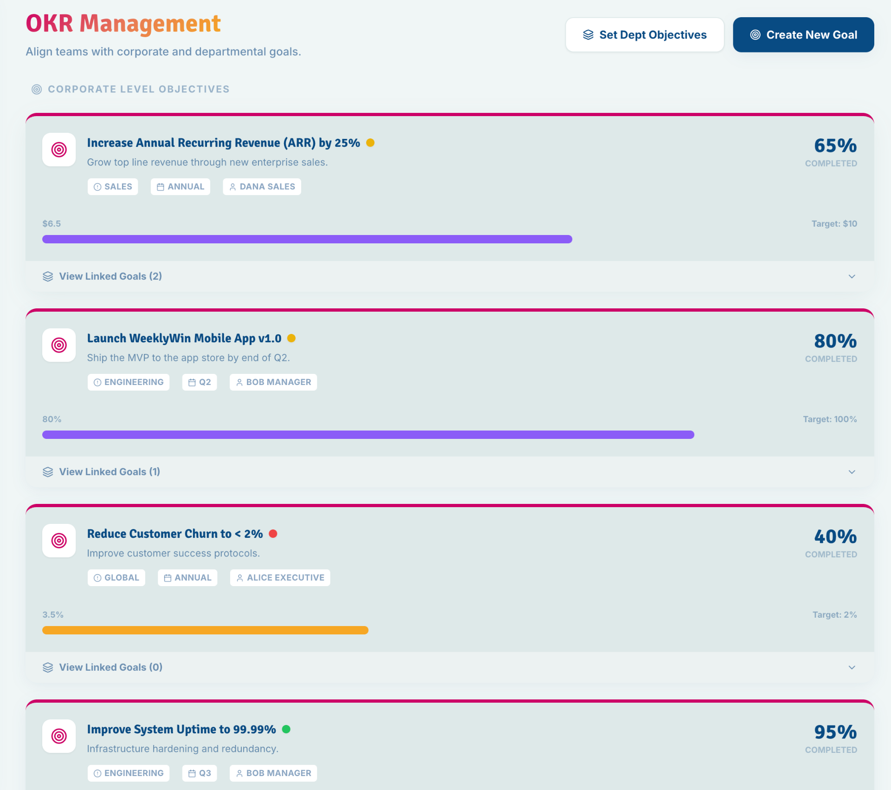Viewport: 891px width, 790px height.
Task: Click the DANA SALES owner tag
Action: (262, 187)
